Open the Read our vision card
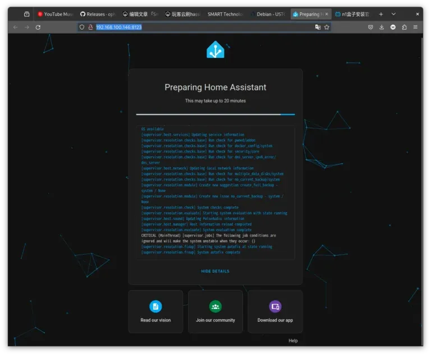The height and width of the screenshot is (355, 431). click(x=155, y=312)
